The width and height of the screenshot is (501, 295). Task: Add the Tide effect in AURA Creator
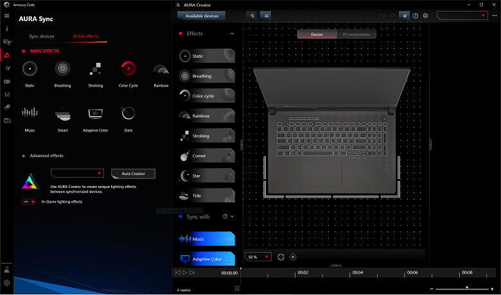coord(207,196)
